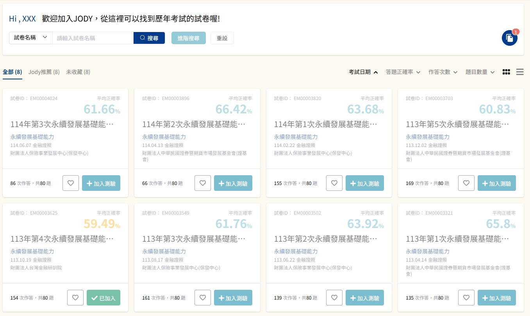Click the exam name search input field
Screen dimensions: 530x316
tap(93, 38)
